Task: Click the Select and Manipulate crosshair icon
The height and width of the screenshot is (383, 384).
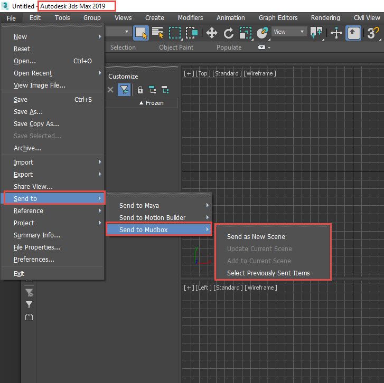Action: tap(336, 33)
